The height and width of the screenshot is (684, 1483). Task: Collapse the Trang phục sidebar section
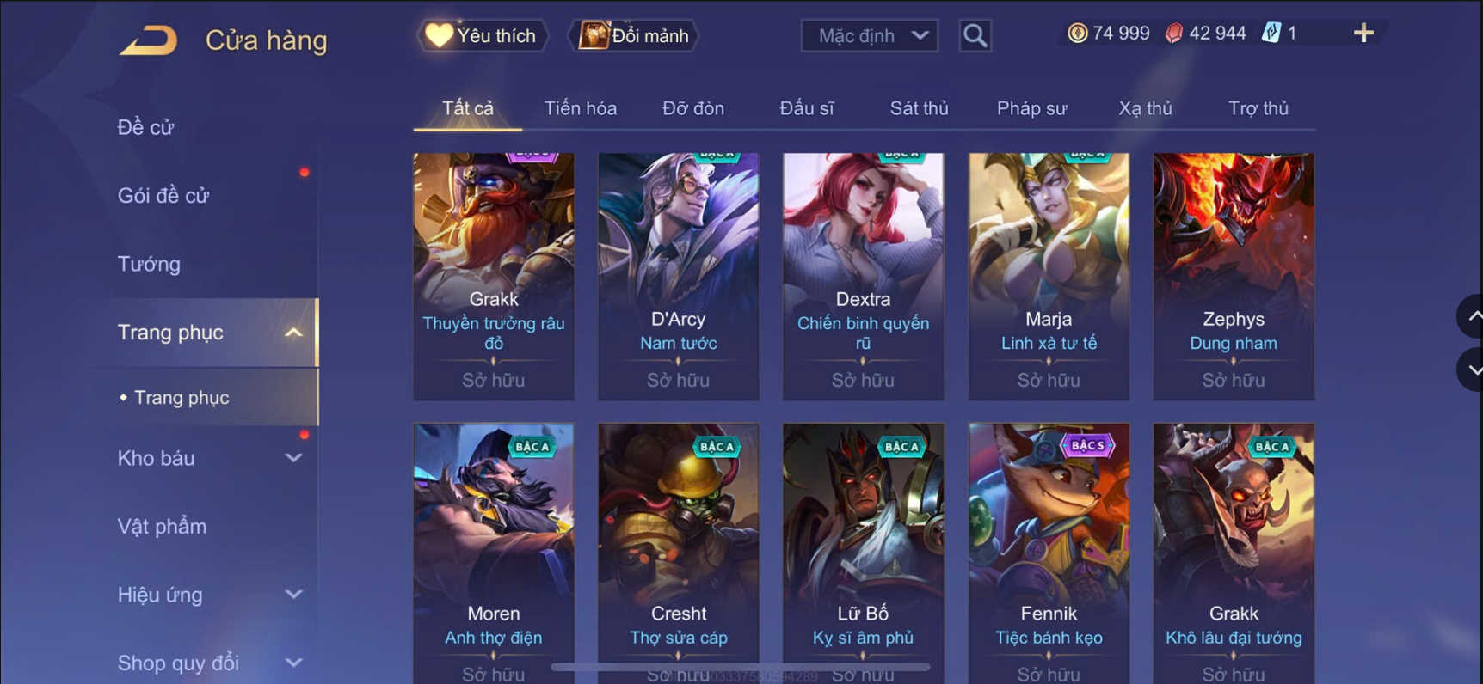293,333
